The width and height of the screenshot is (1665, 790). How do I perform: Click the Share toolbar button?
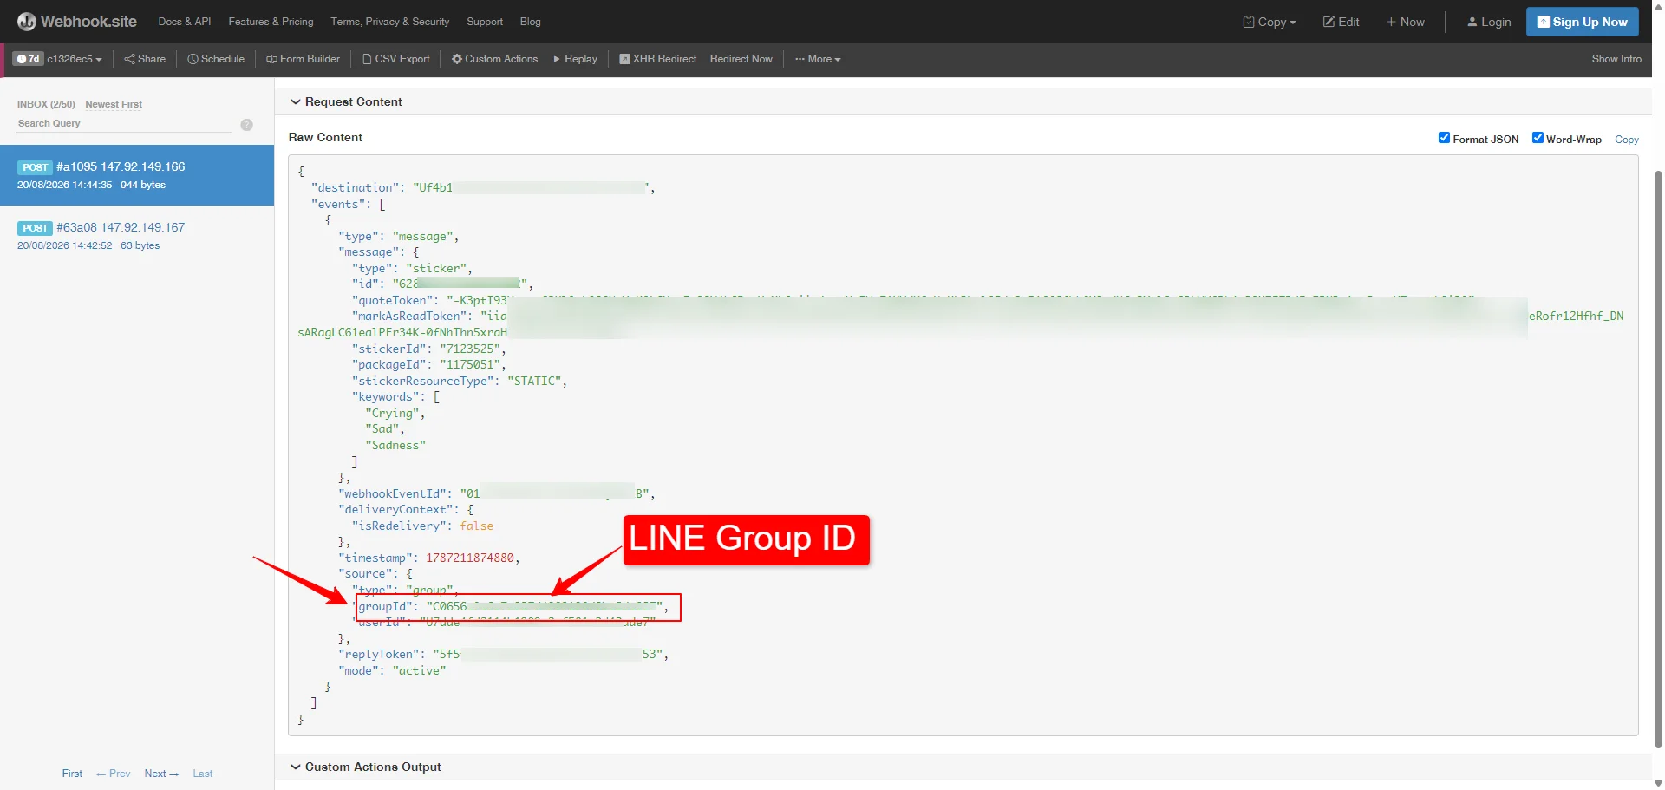point(145,59)
